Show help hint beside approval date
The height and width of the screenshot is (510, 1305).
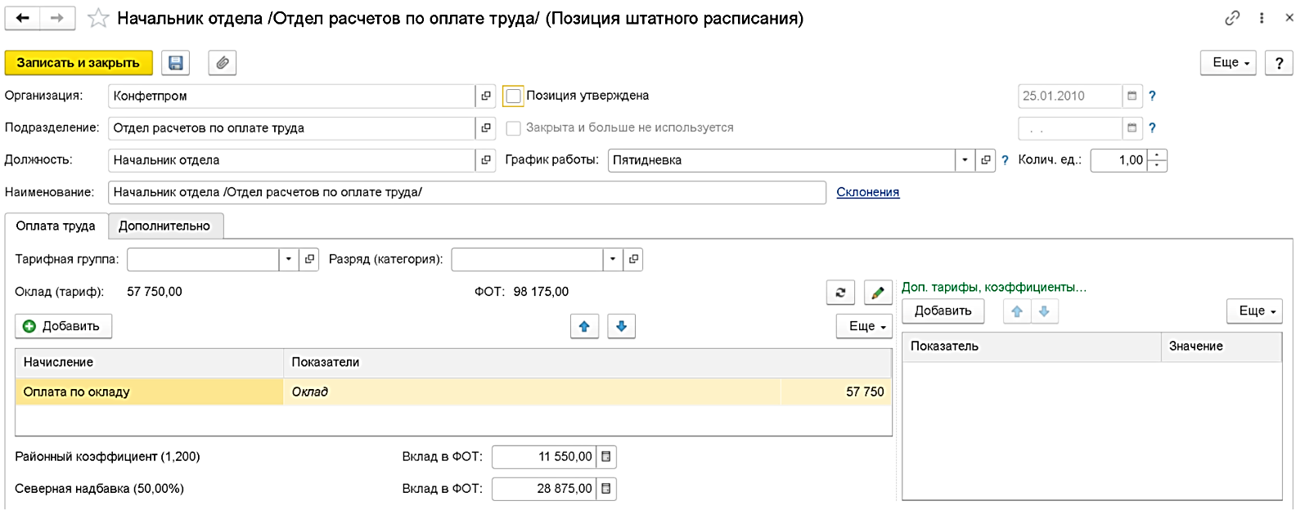[x=1152, y=96]
